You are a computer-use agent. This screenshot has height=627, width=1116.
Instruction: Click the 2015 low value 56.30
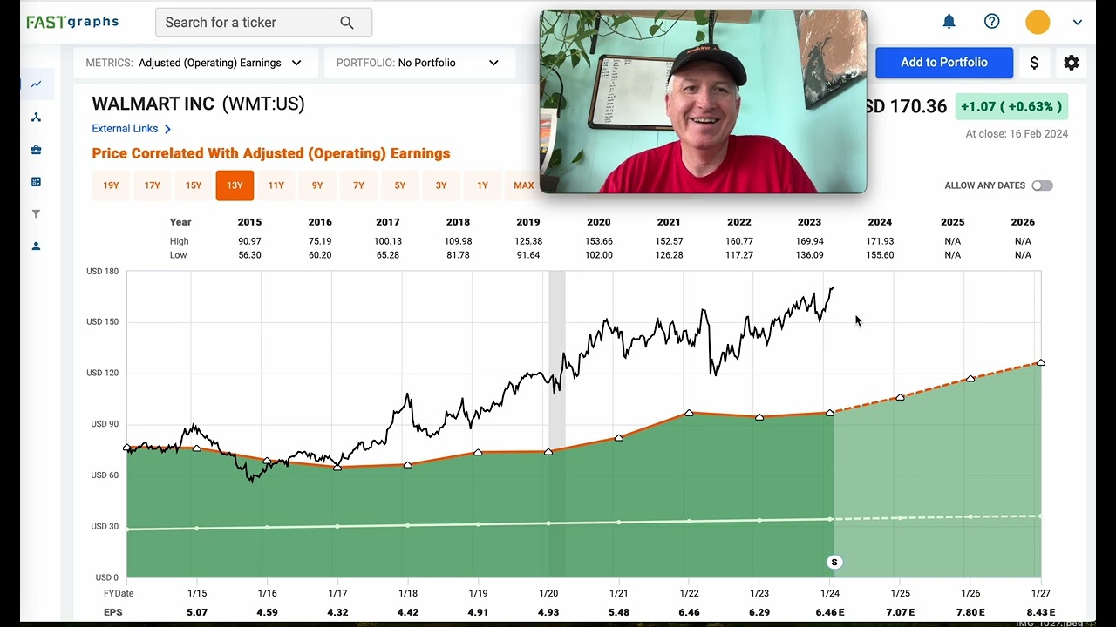[249, 255]
